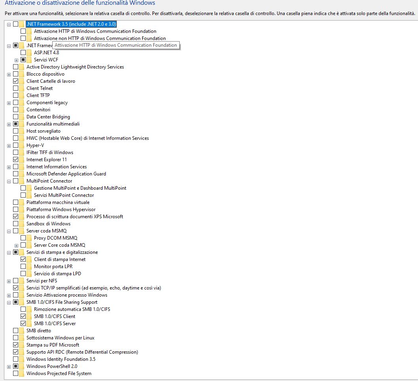
Task: Click the folder icon next to Servizi per NFS
Action: 22,281
